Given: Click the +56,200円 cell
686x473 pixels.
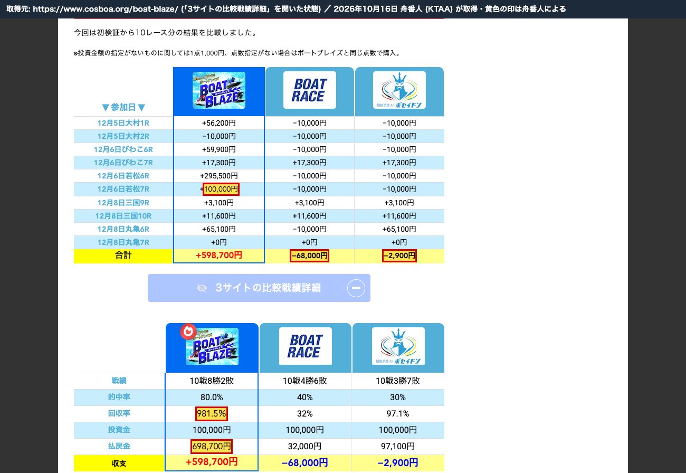Looking at the screenshot, I should coord(219,123).
